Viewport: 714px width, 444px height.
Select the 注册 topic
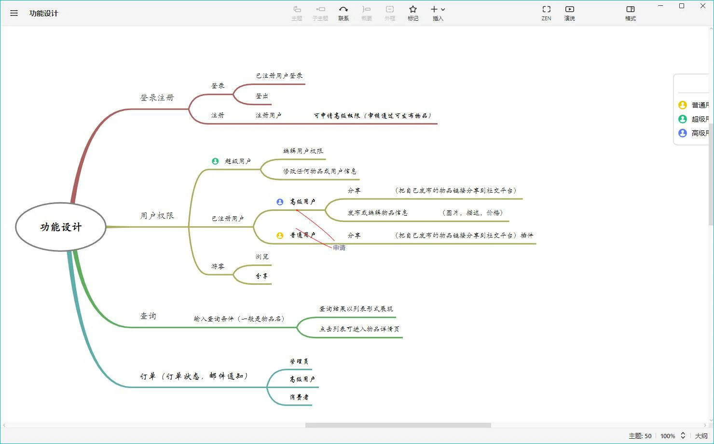pos(218,115)
